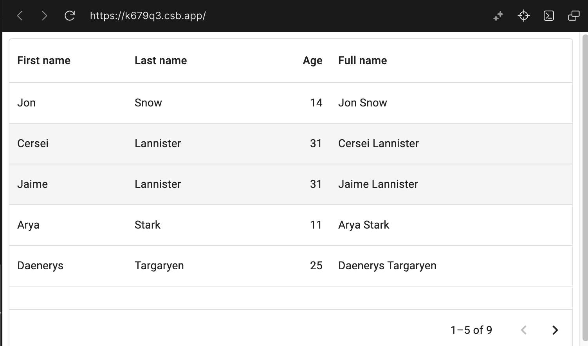Screen dimensions: 588x346
Task: Click the sparkle AI icon in toolbar
Action: point(498,16)
